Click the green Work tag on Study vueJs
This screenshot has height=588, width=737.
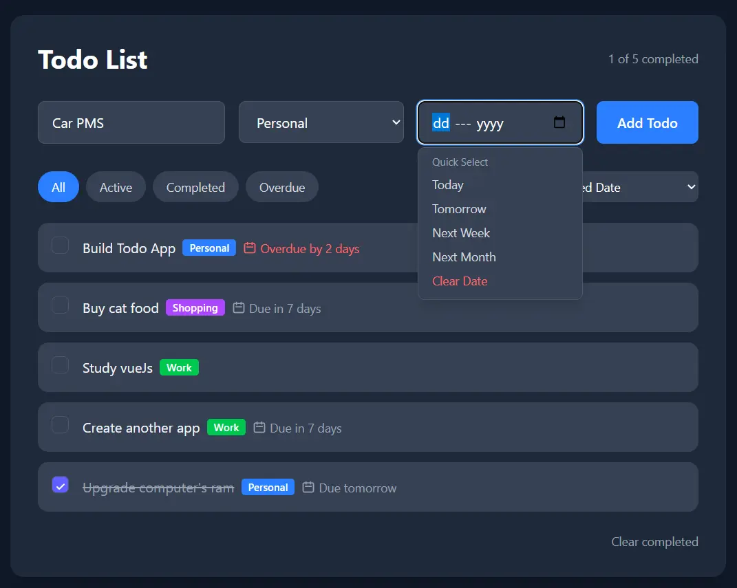[179, 367]
